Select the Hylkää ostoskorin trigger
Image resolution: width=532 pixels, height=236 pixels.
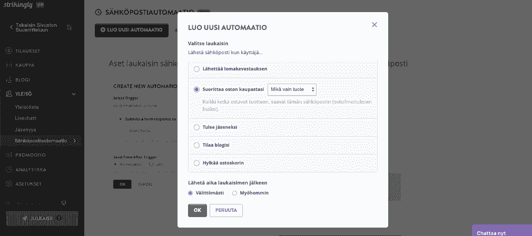(196, 163)
